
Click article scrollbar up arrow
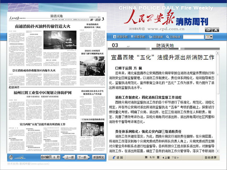[x=218, y=53]
